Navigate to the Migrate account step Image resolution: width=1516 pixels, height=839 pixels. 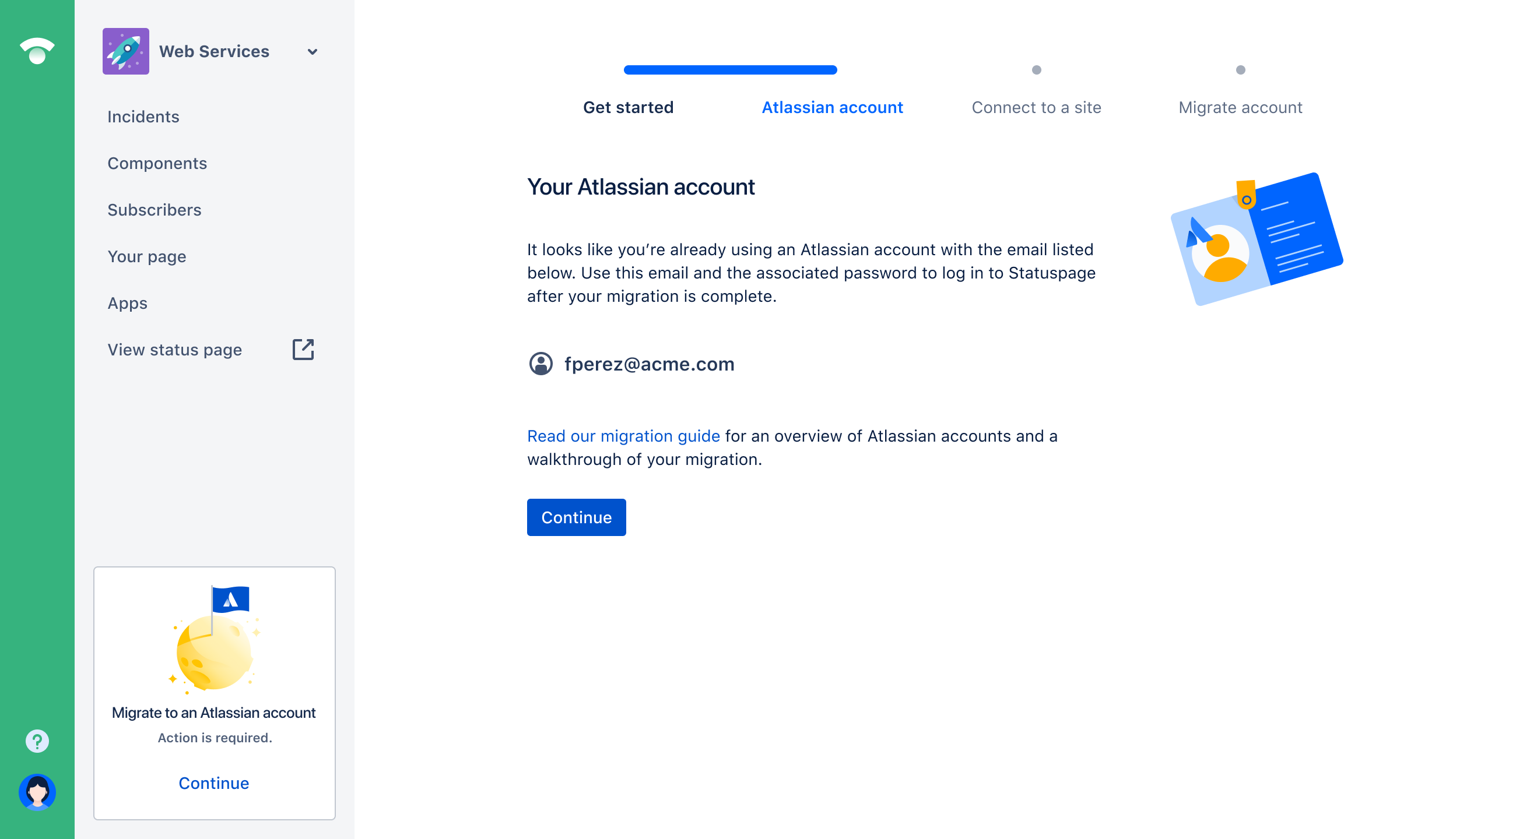pos(1240,107)
